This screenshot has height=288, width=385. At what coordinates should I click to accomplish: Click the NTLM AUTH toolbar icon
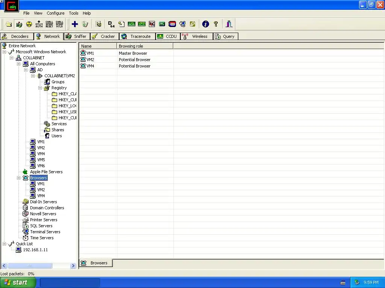[39, 24]
